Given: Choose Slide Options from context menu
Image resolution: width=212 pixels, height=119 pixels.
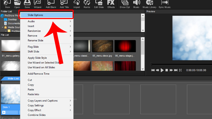Looking at the screenshot, I should pos(46,15).
